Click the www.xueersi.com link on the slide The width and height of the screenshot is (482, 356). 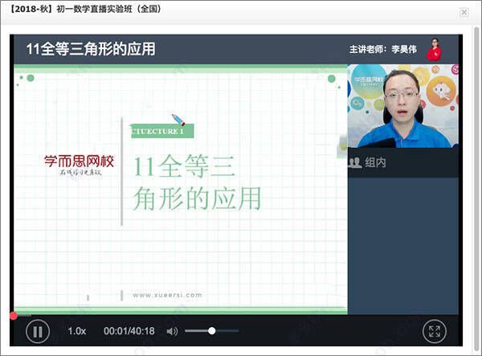pos(168,295)
